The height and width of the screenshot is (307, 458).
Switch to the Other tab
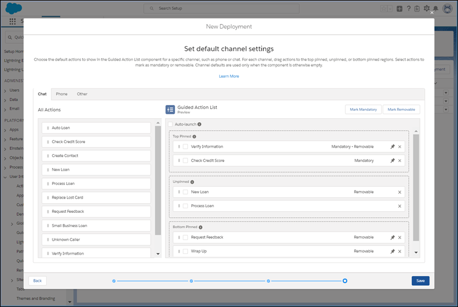tap(82, 94)
